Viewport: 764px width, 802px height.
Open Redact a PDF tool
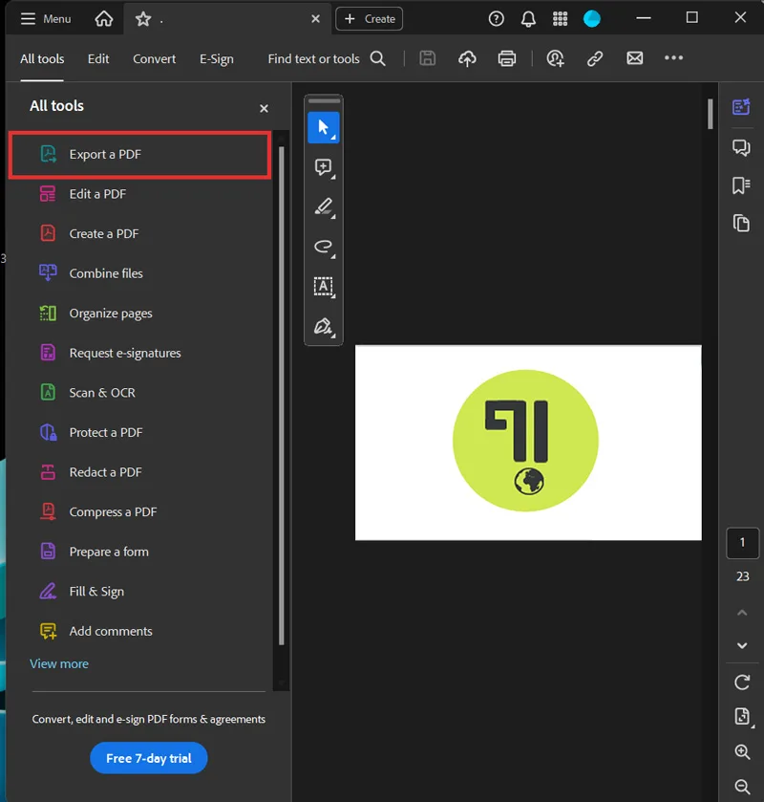pyautogui.click(x=140, y=472)
